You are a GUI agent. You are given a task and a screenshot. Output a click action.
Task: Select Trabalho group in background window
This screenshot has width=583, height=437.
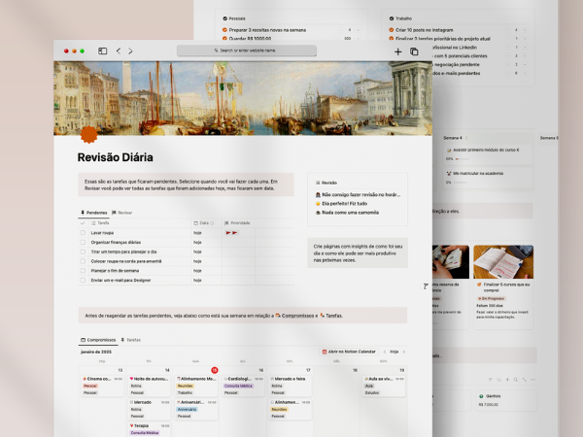coord(400,18)
